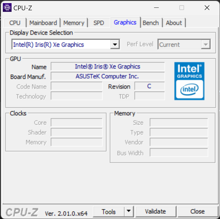220x219 pixels.
Task: Expand the display device dropdown arrow
Action: click(x=115, y=45)
